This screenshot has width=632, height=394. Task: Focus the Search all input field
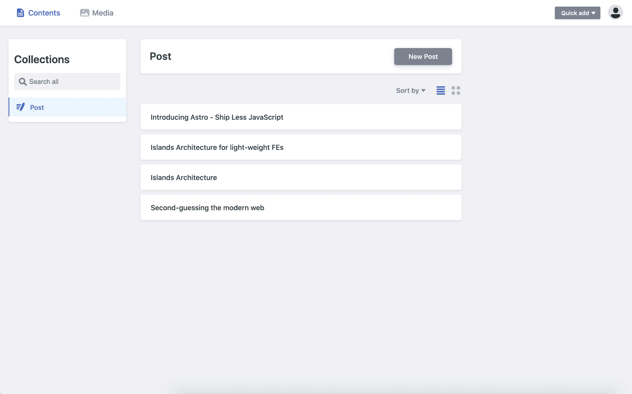pyautogui.click(x=67, y=81)
